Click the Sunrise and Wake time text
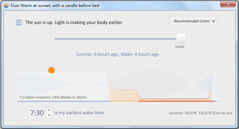This screenshot has width=239, height=129. click(118, 54)
